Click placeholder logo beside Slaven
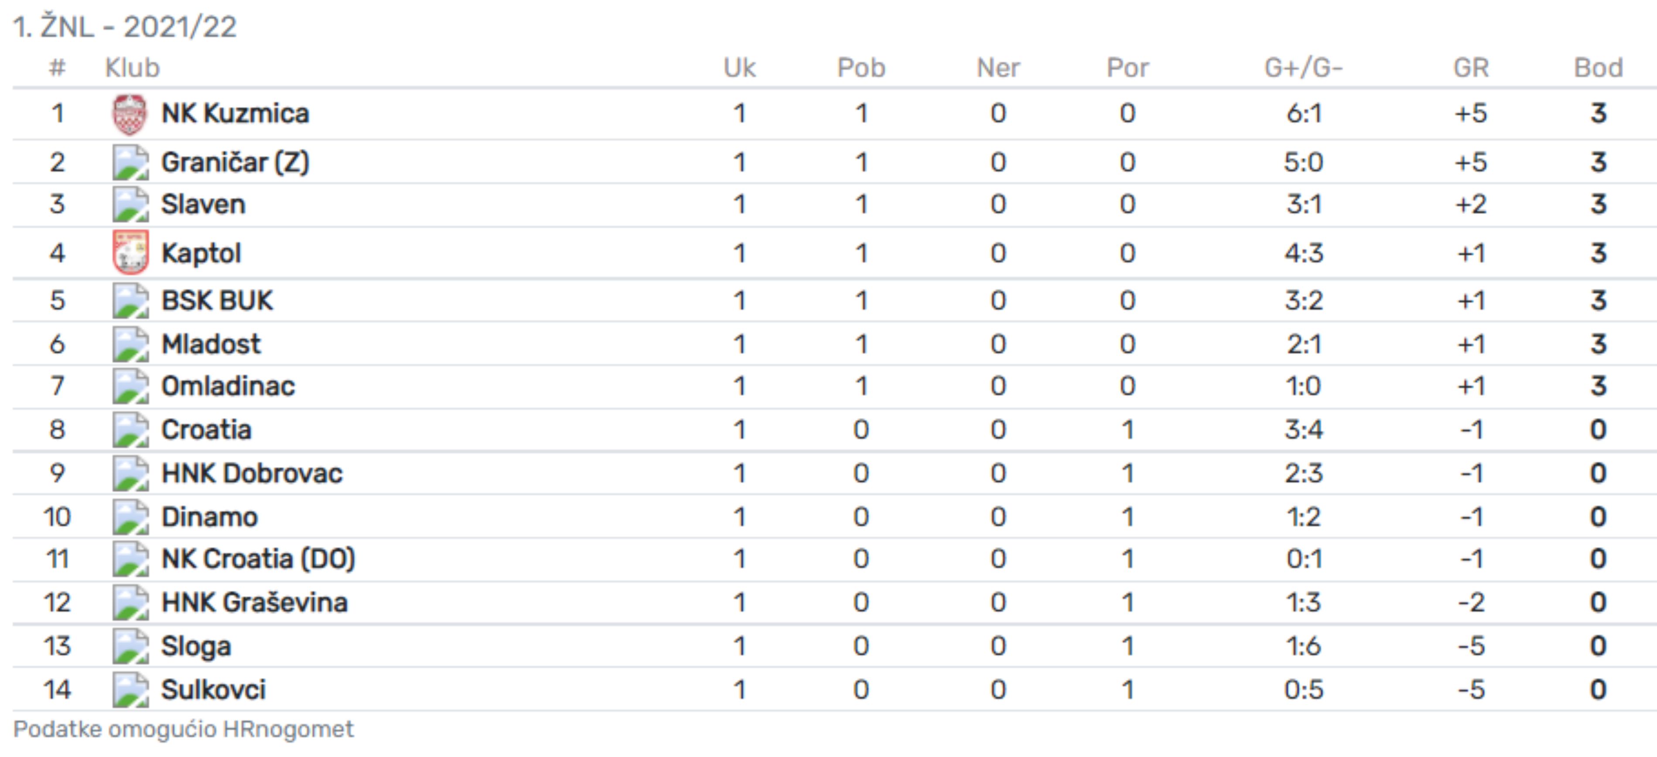The image size is (1657, 757). tap(130, 204)
